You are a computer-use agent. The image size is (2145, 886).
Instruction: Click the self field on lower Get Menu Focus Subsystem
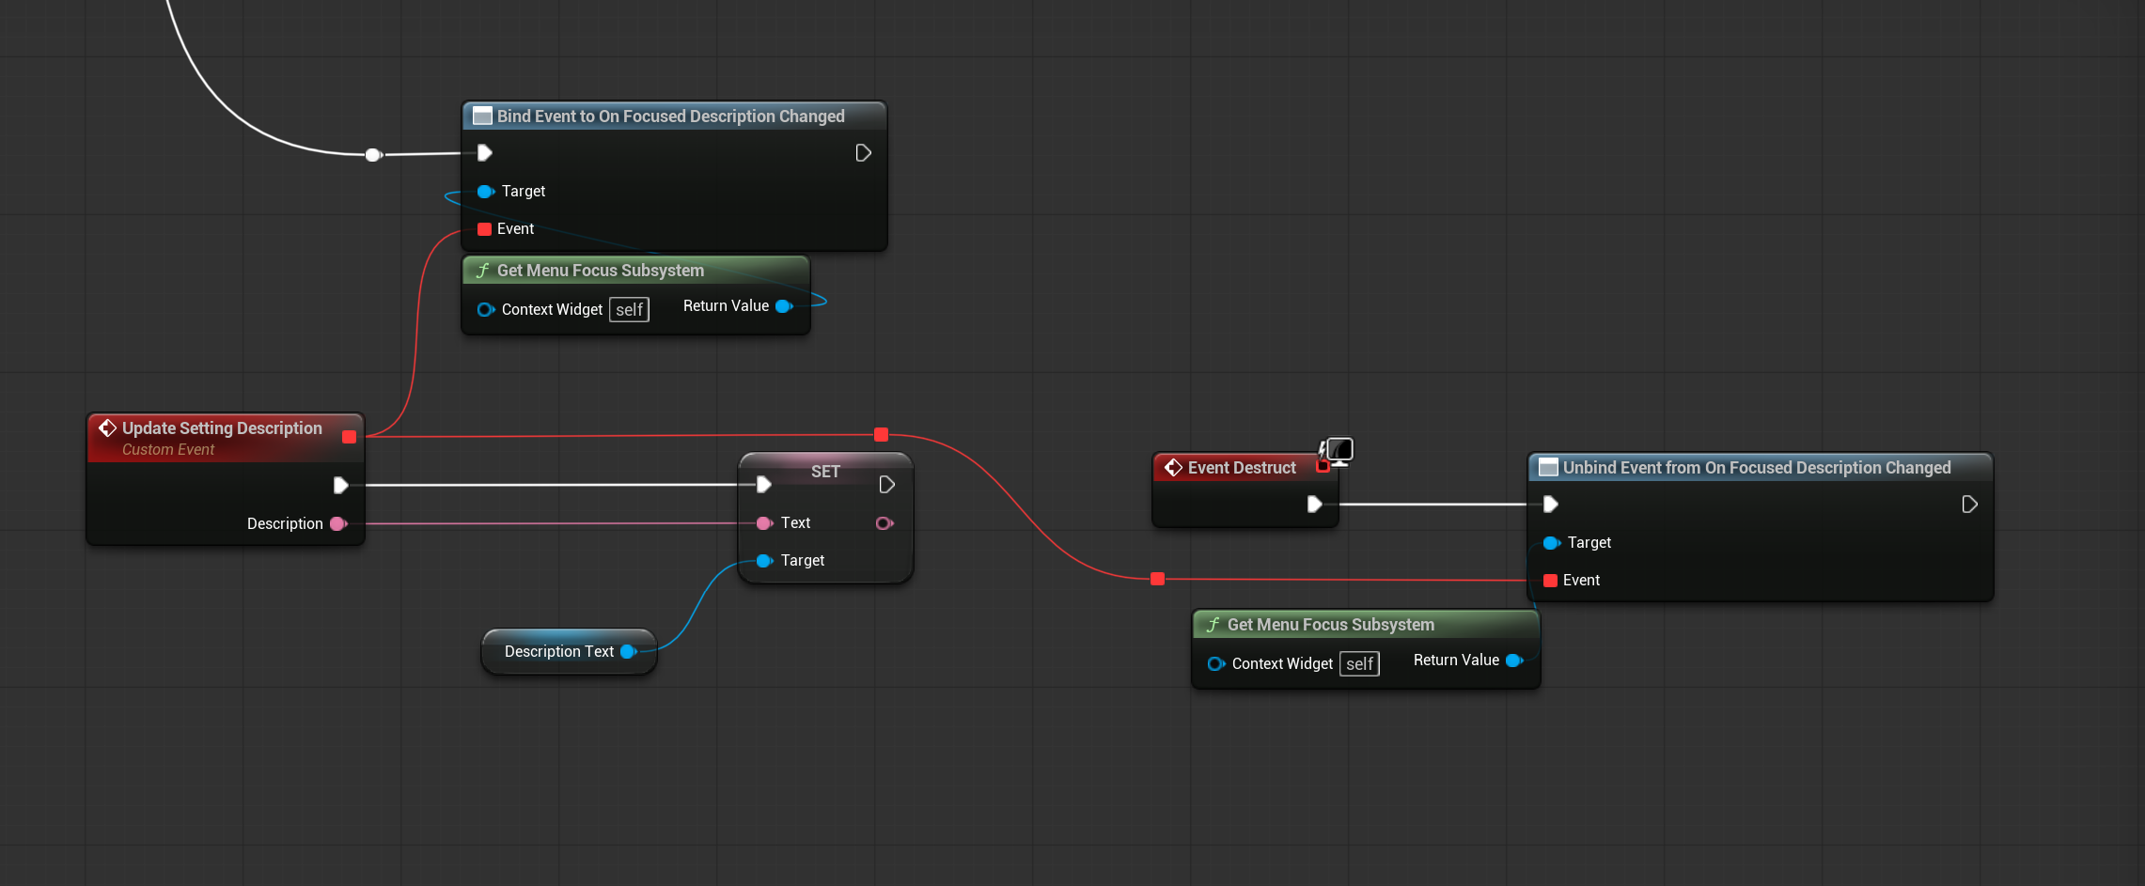point(1359,664)
